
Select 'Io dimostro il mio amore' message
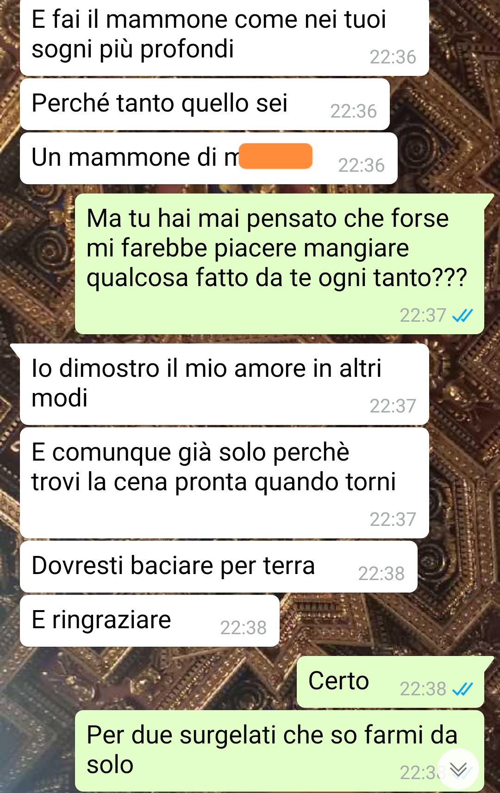click(x=224, y=384)
